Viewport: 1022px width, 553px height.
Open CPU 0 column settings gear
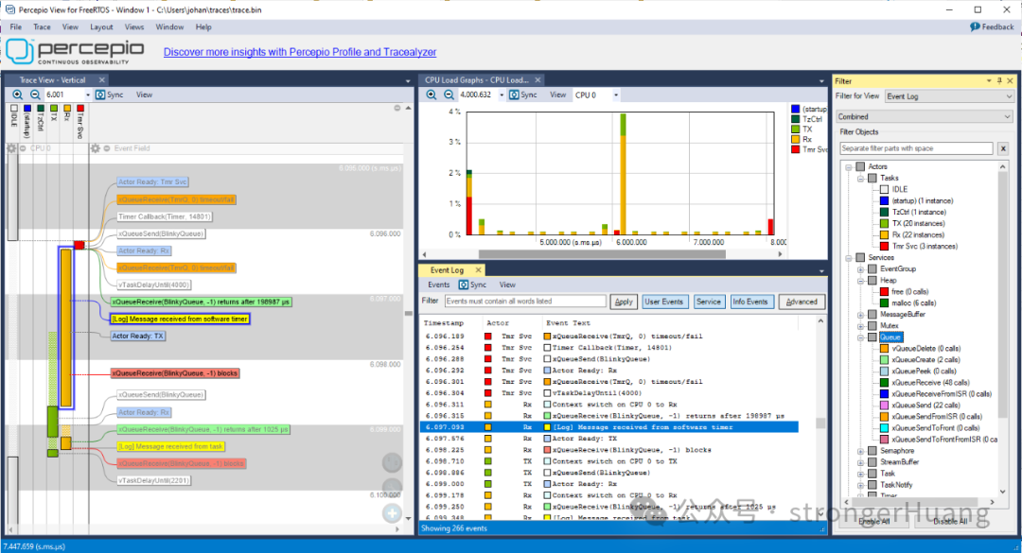coord(12,148)
